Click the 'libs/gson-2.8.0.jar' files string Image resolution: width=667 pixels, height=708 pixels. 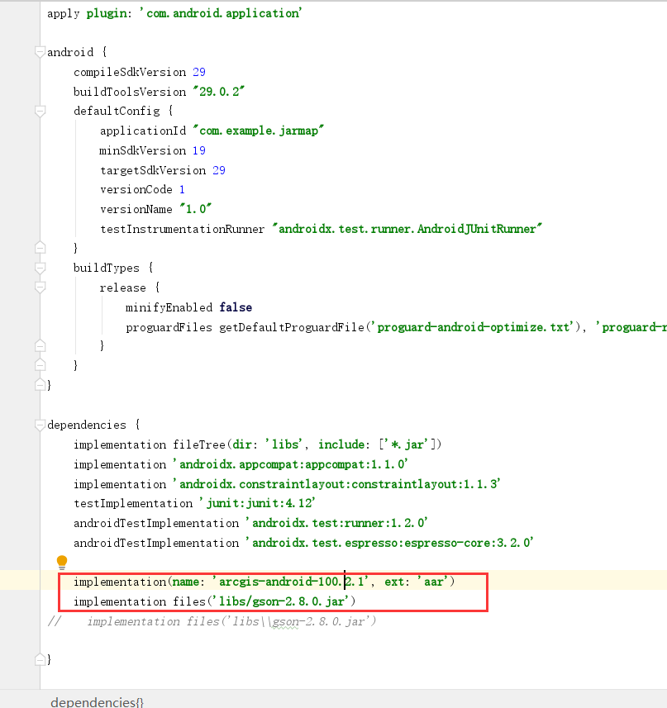(x=280, y=601)
